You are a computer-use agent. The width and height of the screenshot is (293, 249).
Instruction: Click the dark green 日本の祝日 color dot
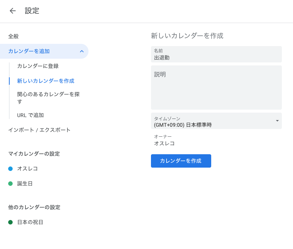pyautogui.click(x=10, y=222)
